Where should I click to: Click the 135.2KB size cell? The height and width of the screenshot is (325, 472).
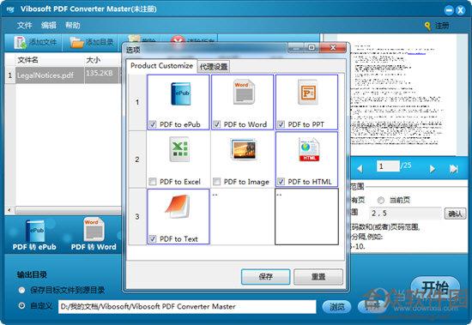click(x=102, y=75)
